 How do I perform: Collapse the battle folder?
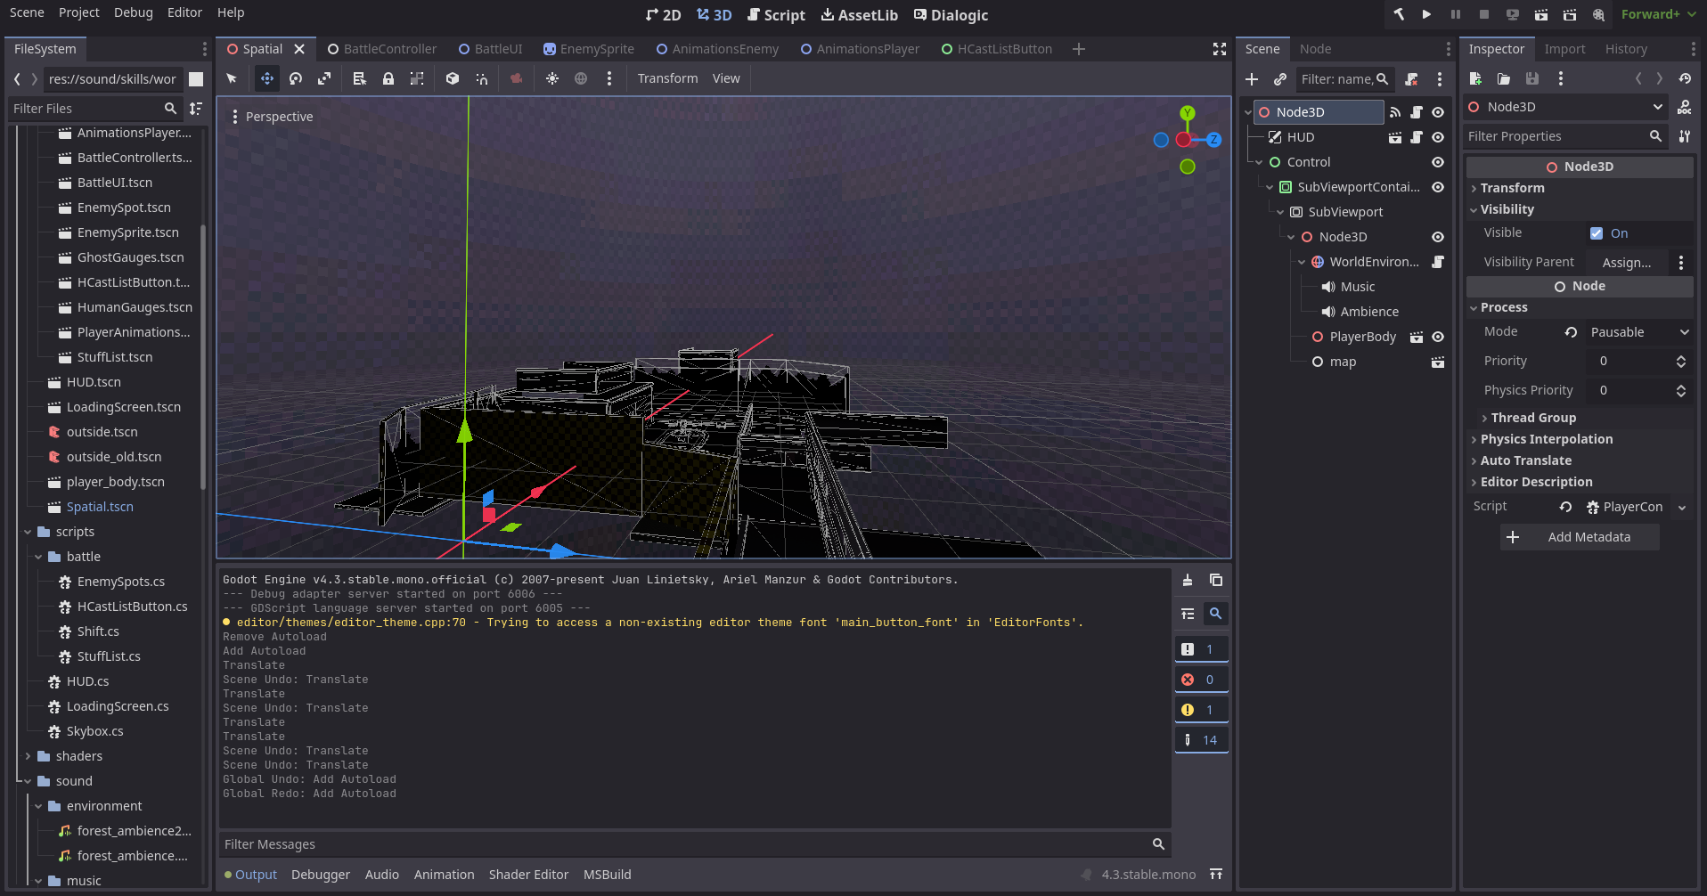[38, 557]
